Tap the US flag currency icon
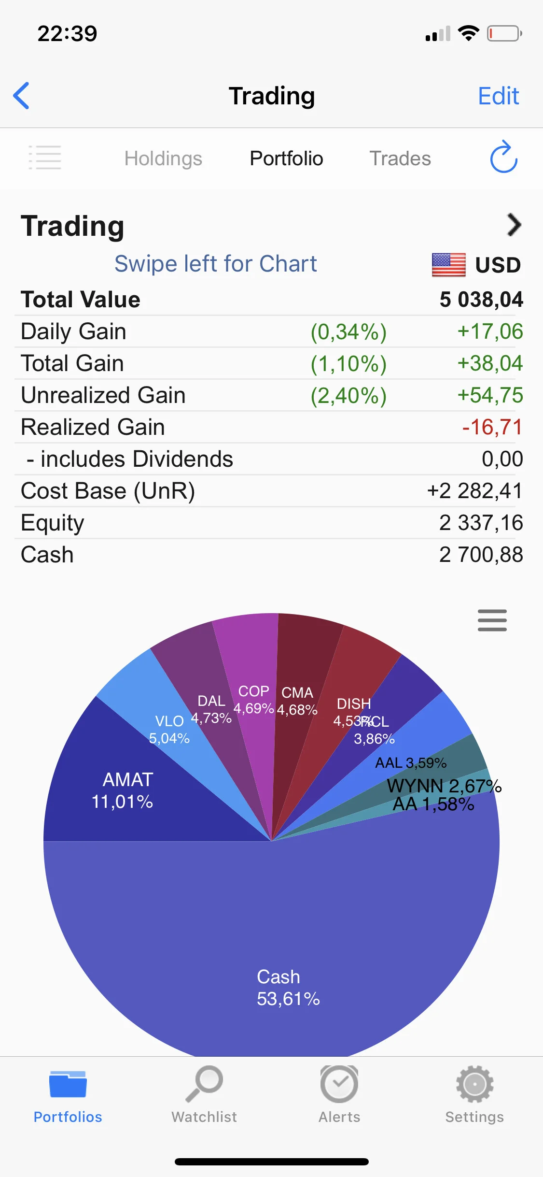 (x=449, y=265)
